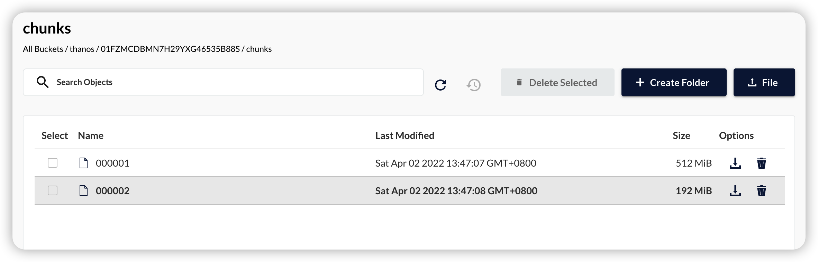This screenshot has height=262, width=818.
Task: Delete the 000002 object via trash icon
Action: pyautogui.click(x=761, y=190)
